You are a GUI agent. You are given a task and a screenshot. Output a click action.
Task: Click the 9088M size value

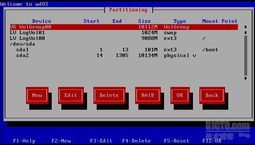click(x=149, y=38)
